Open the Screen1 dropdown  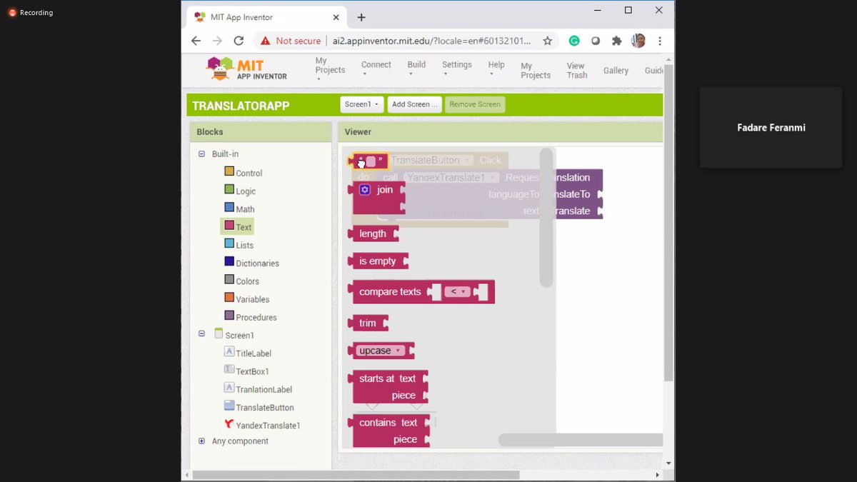click(361, 104)
